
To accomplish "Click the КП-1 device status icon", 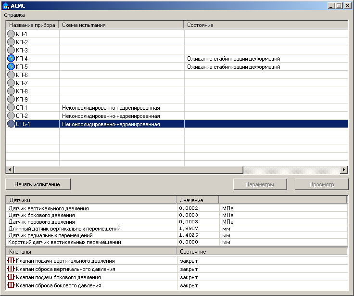I will coord(11,34).
